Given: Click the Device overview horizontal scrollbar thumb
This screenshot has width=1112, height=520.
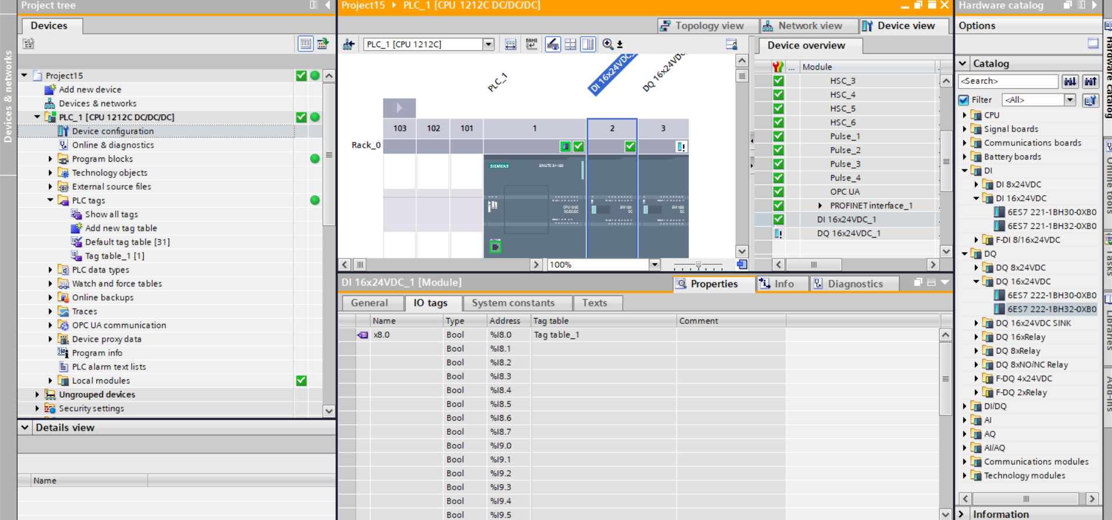Looking at the screenshot, I should 813,264.
